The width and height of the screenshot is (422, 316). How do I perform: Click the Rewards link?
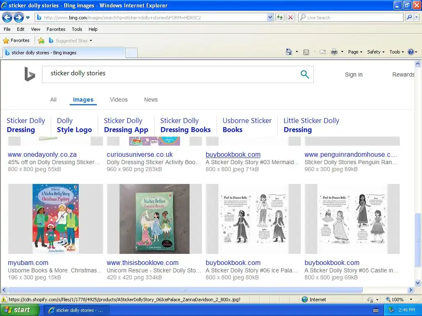tap(403, 75)
